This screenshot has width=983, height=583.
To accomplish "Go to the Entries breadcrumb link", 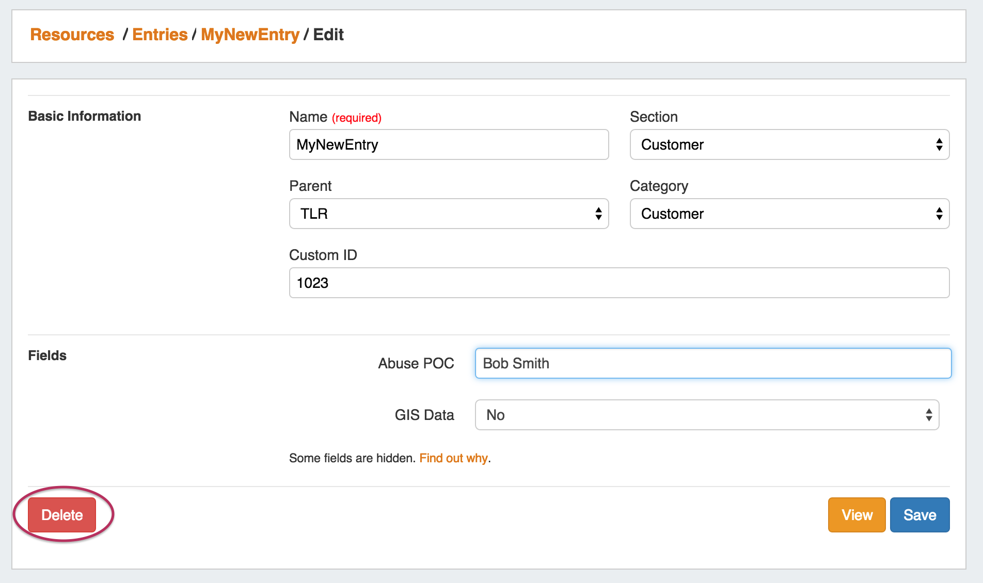I will pos(160,35).
